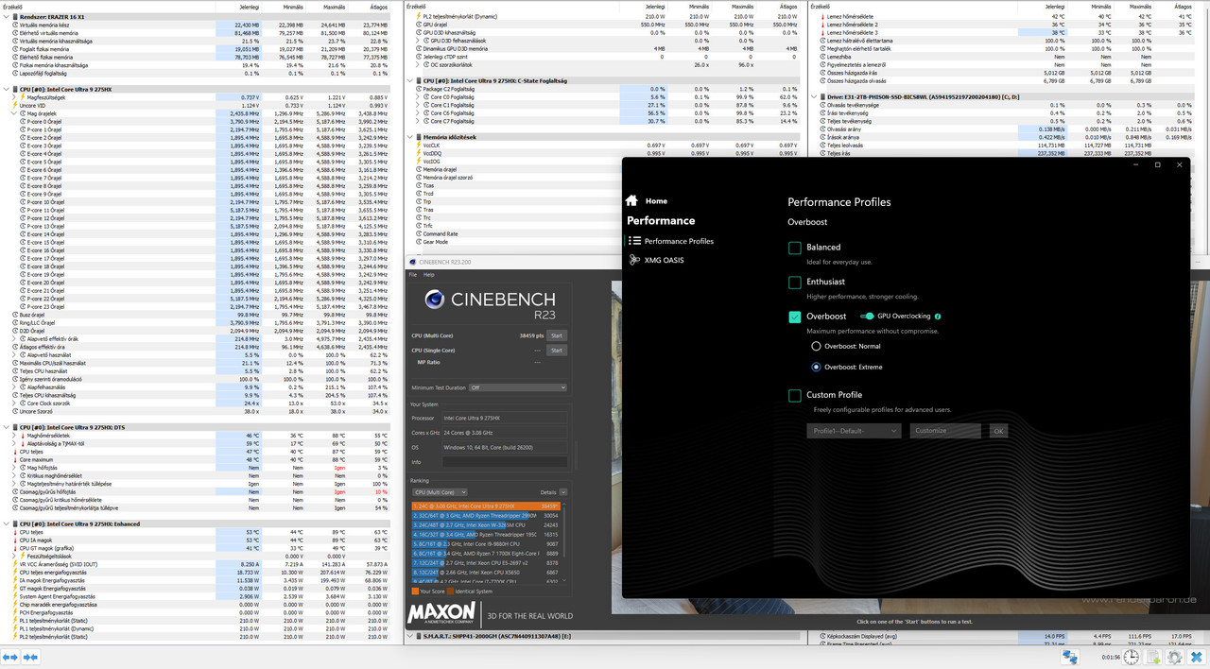Open the Details dropdown arrow in Cinebench
This screenshot has height=669, width=1210.
click(x=563, y=492)
